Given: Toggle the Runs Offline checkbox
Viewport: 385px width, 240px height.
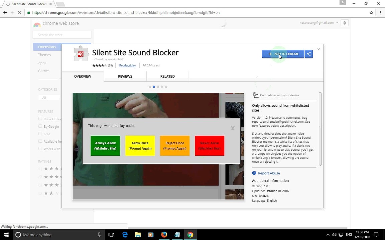Looking at the screenshot, I should (40, 119).
